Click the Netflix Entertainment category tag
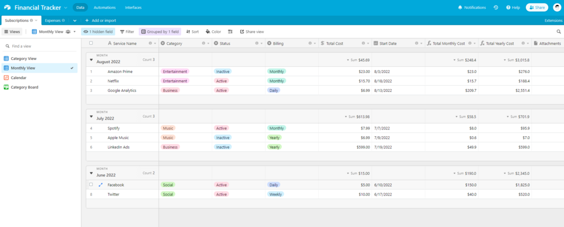 (x=175, y=81)
